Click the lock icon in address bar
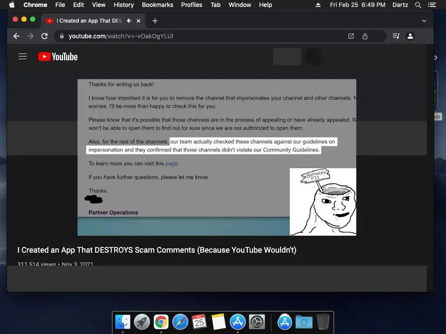Image resolution: width=446 pixels, height=334 pixels. click(x=62, y=36)
